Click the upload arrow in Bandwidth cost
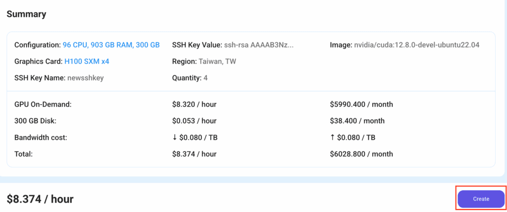Image resolution: width=507 pixels, height=212 pixels. point(333,138)
